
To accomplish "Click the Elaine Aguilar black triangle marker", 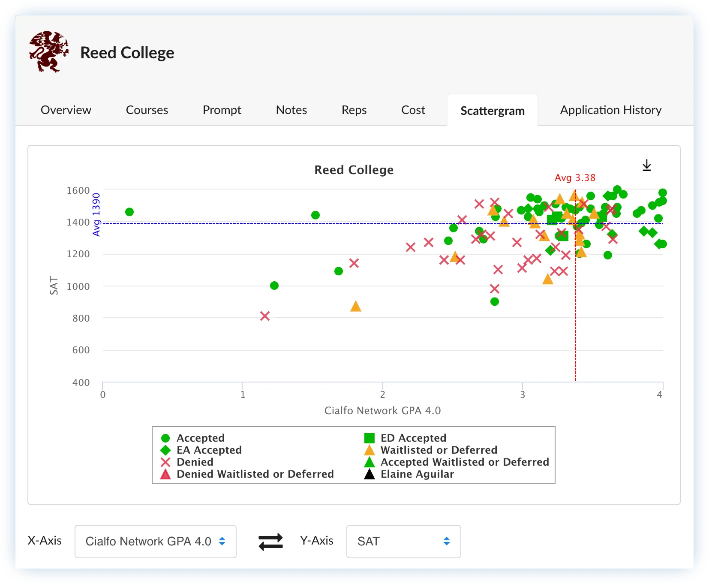I will pyautogui.click(x=370, y=474).
